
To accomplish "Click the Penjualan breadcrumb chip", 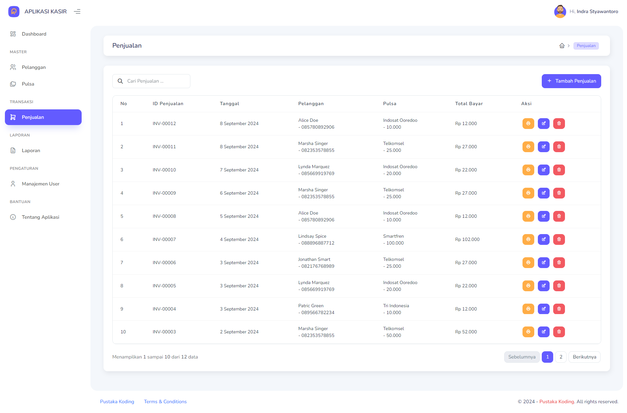I will tap(586, 46).
